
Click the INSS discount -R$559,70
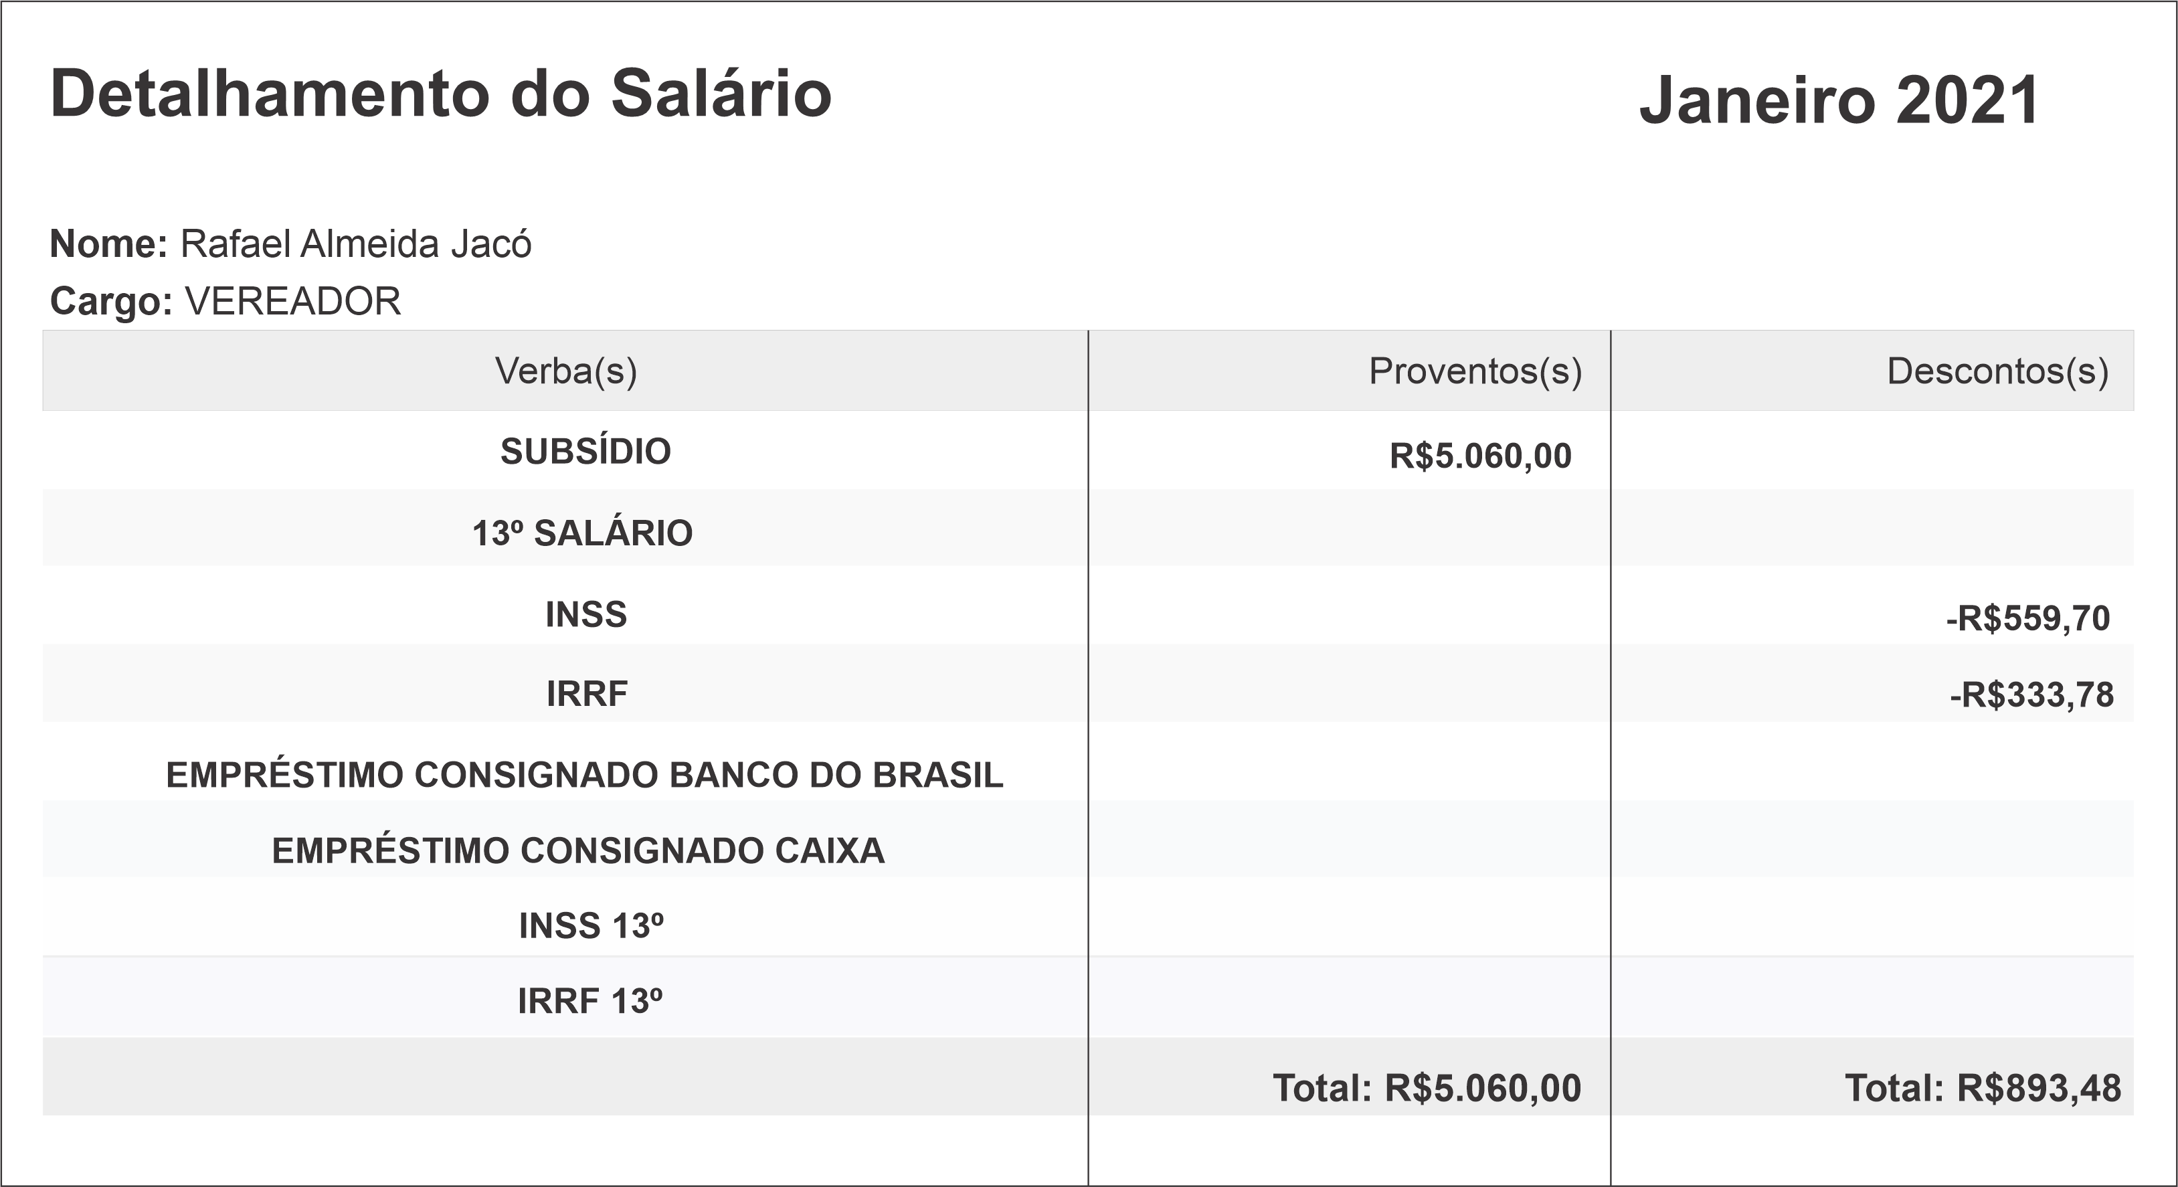click(x=2027, y=619)
